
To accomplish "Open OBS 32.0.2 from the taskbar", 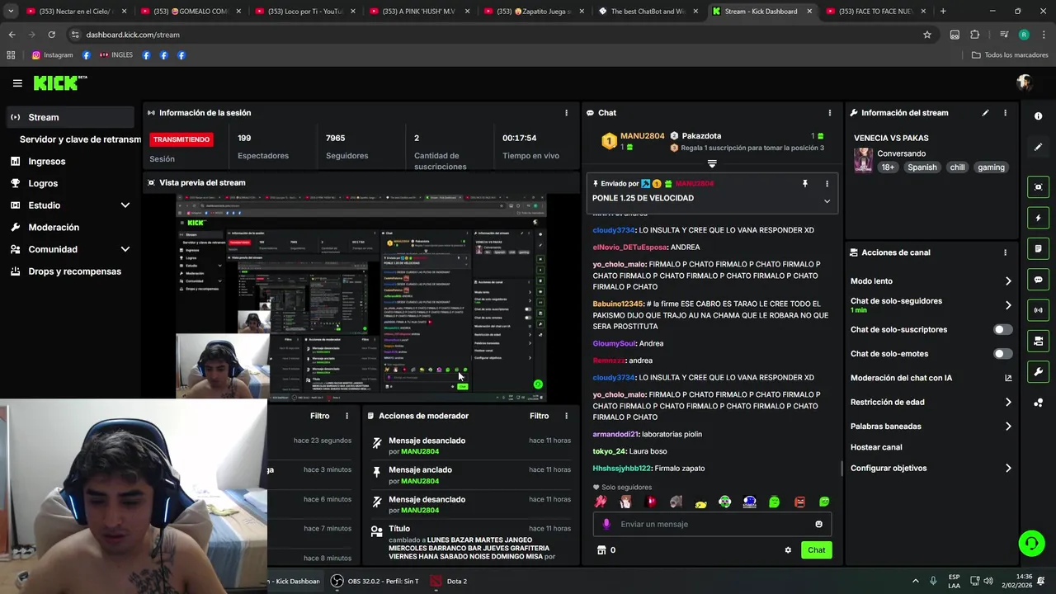I will pos(375,581).
